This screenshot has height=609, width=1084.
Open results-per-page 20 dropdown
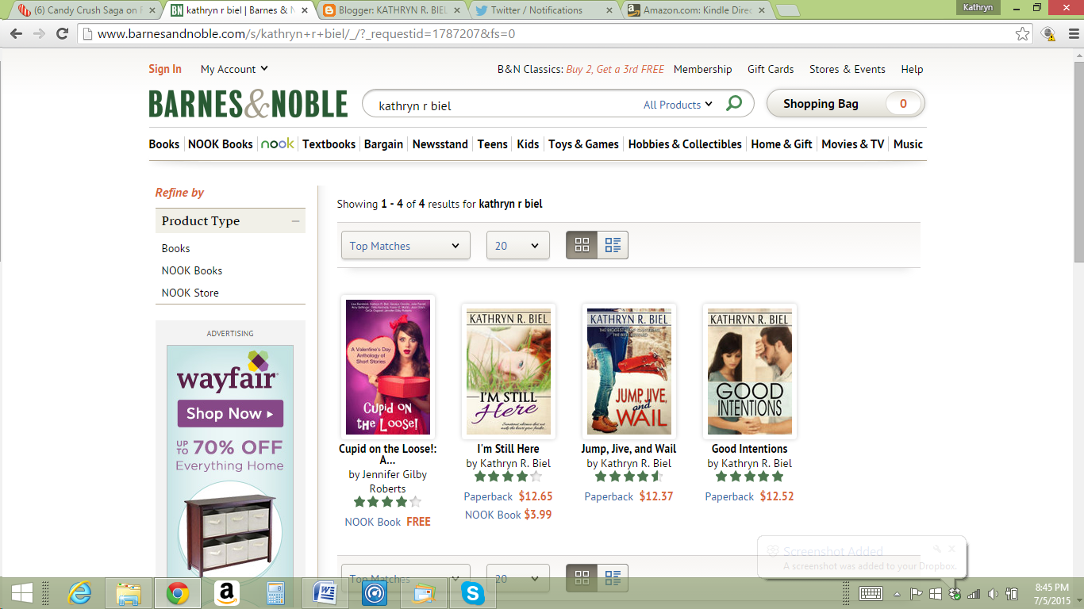pos(517,245)
